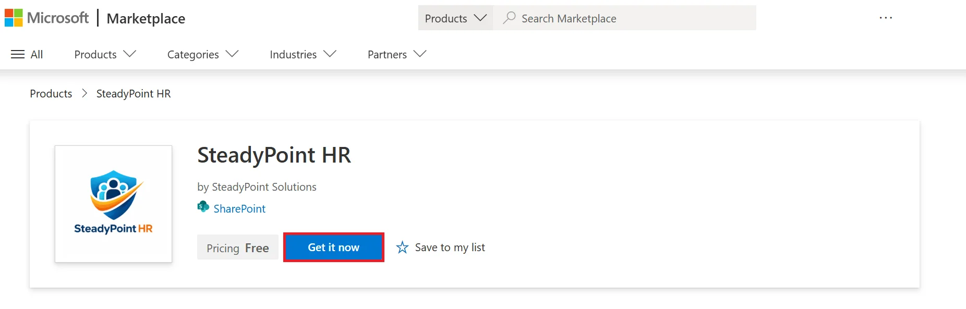Click by SteadyPoint Solutions publisher text
Viewport: 966px width, 309px height.
coord(257,187)
